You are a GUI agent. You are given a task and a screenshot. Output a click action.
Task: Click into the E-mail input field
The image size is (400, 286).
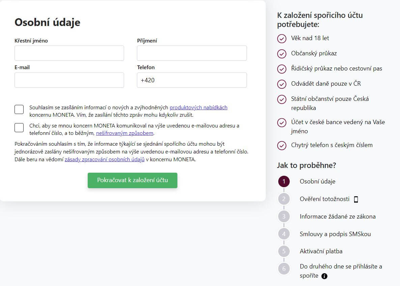click(69, 80)
